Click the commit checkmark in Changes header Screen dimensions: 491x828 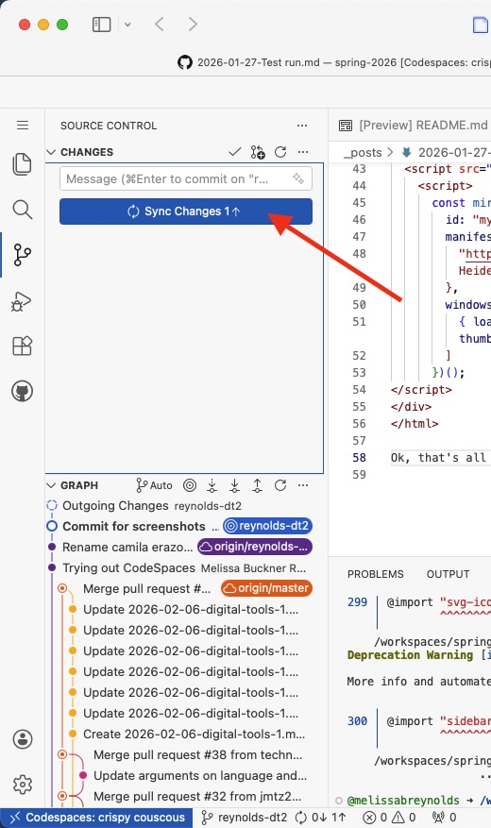point(235,152)
